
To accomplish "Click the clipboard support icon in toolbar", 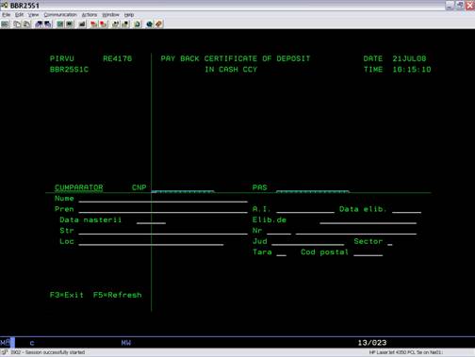I will (138, 24).
